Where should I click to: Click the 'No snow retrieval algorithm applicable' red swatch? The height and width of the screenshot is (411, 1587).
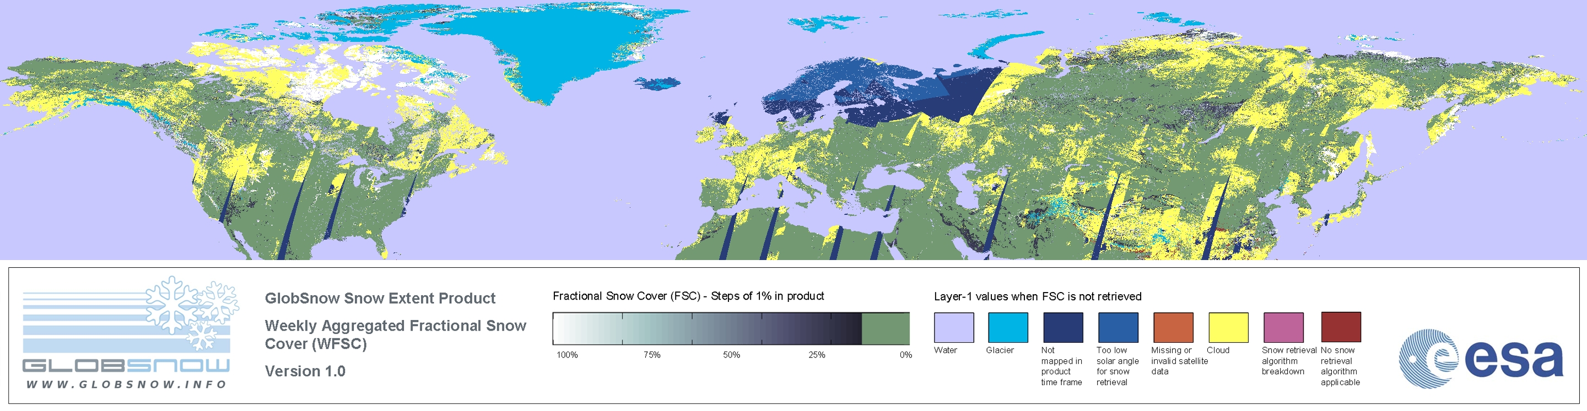1341,327
